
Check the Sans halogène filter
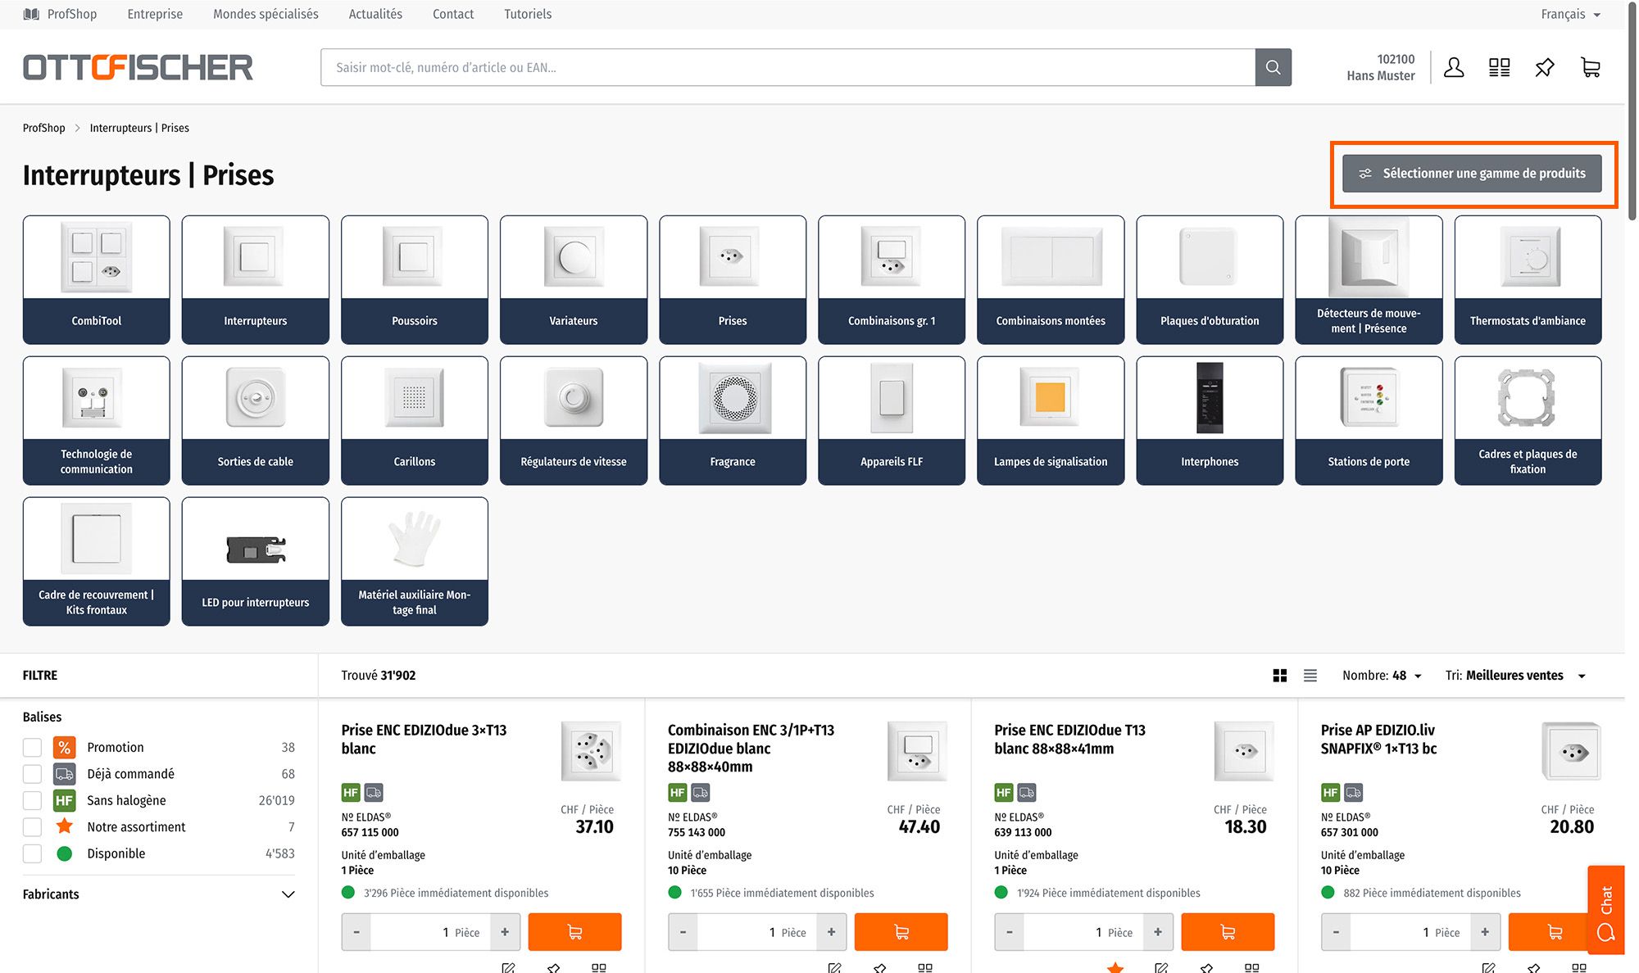[32, 801]
